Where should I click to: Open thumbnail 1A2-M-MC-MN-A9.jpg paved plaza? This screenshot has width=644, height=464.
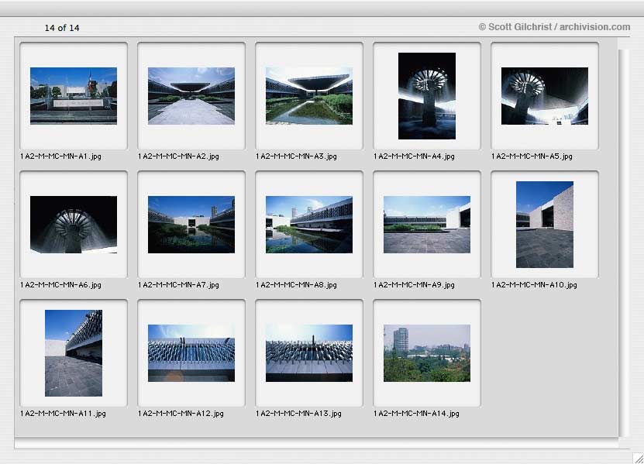pyautogui.click(x=427, y=224)
